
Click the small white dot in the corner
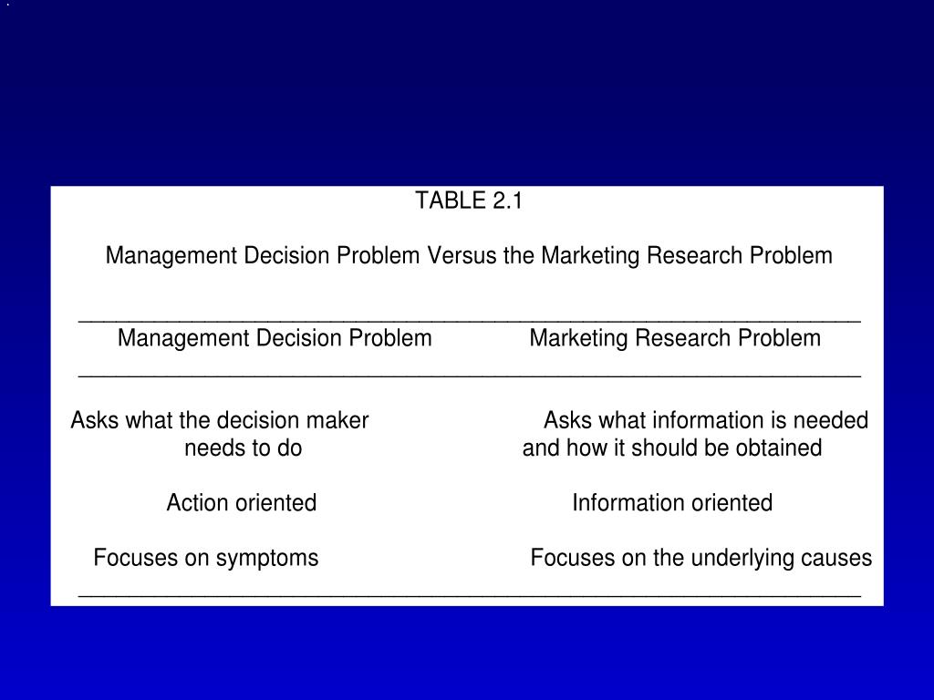pos(7,5)
